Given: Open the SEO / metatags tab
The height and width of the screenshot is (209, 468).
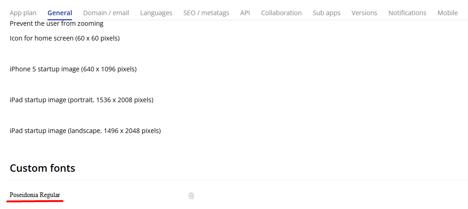Looking at the screenshot, I should pos(206,13).
